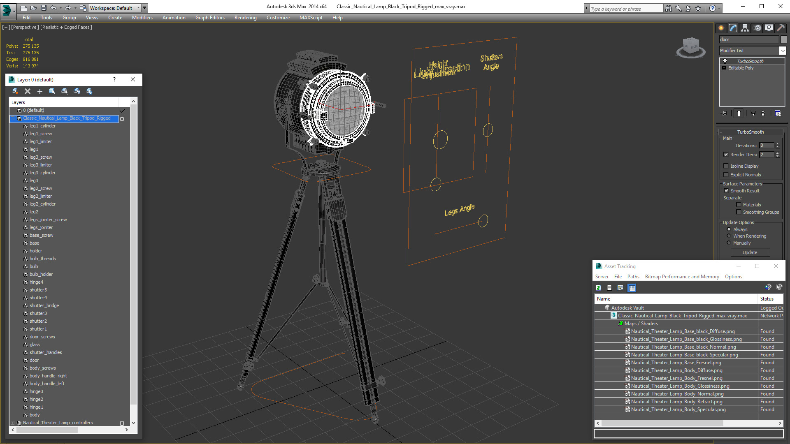This screenshot has width=790, height=444.
Task: Click the binoculars search icon
Action: tap(669, 8)
